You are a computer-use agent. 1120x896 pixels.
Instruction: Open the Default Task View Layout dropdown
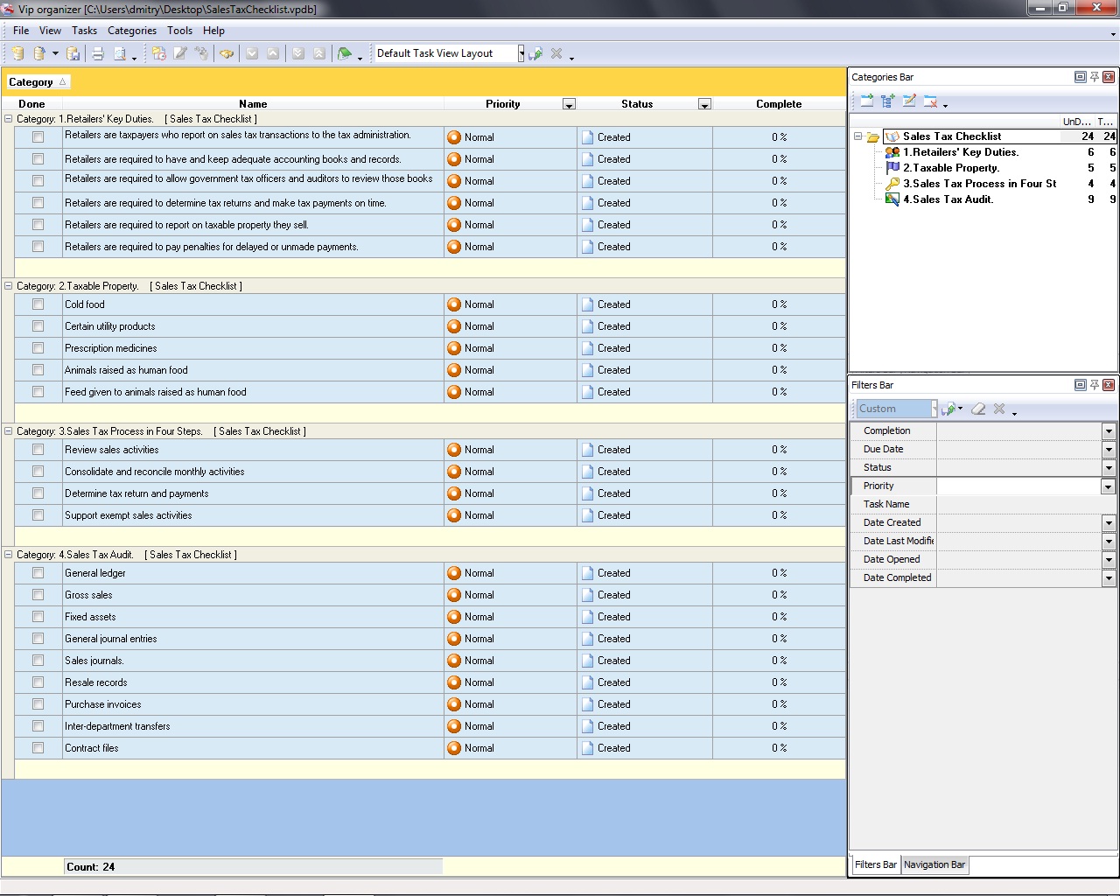click(x=521, y=53)
